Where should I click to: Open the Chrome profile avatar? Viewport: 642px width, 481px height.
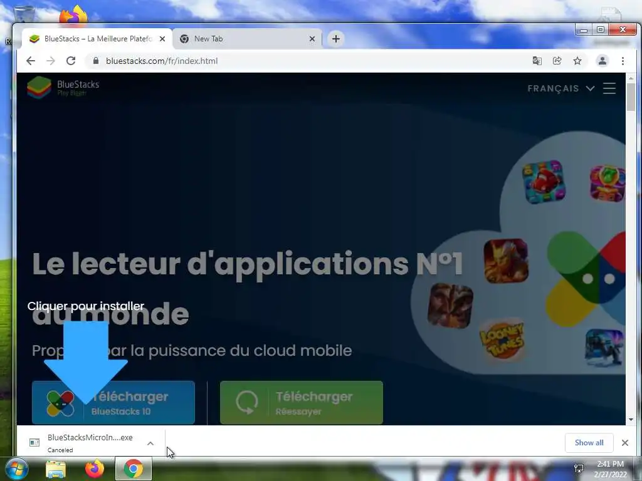(x=603, y=61)
